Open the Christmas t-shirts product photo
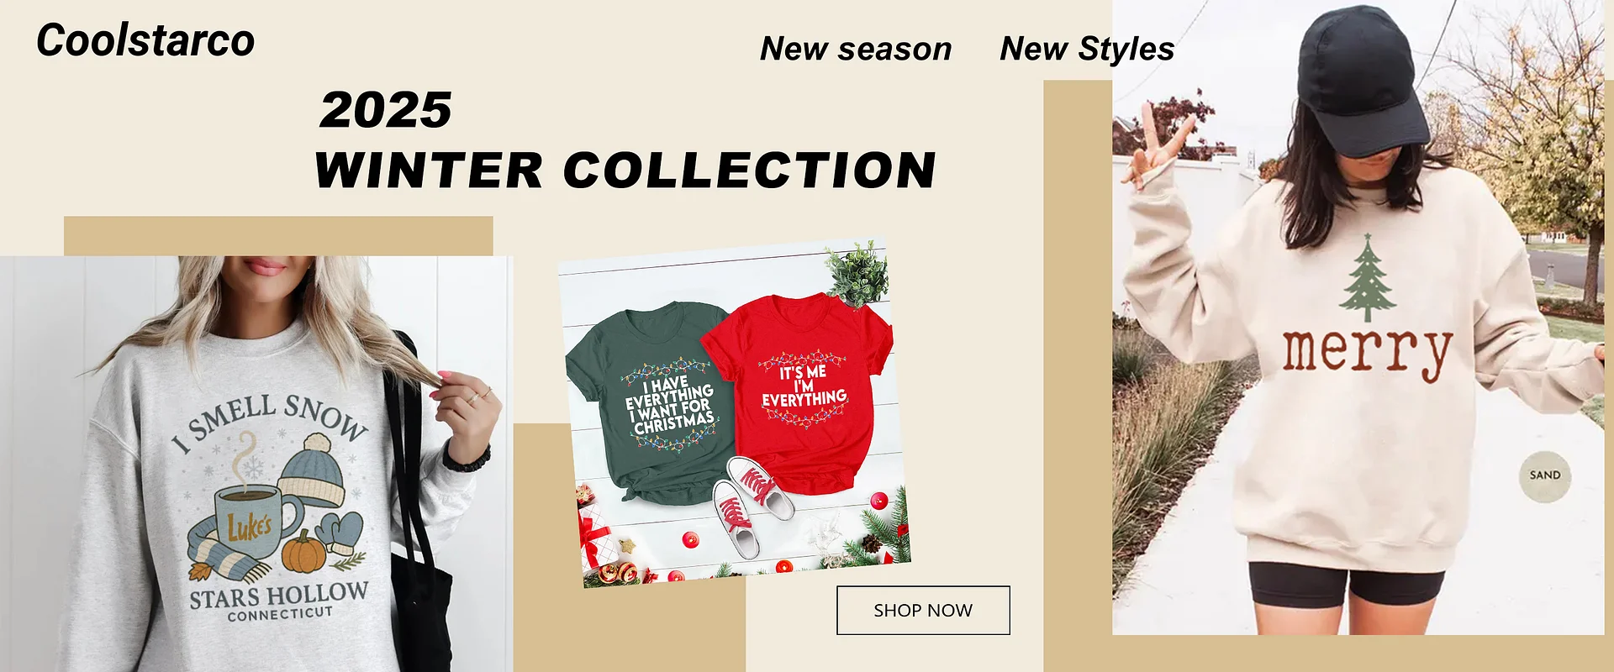 point(735,414)
